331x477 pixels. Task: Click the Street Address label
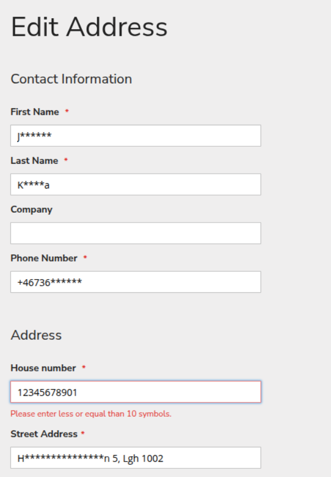click(44, 434)
